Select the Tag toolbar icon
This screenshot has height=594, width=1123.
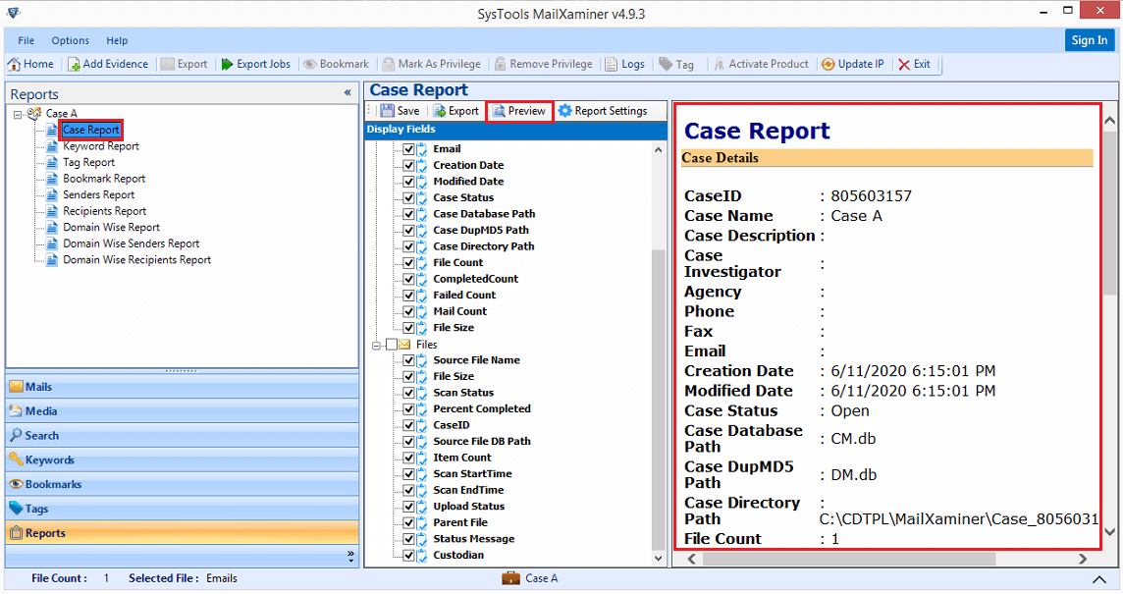click(x=675, y=64)
